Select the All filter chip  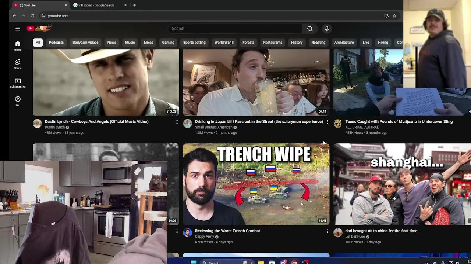click(38, 43)
